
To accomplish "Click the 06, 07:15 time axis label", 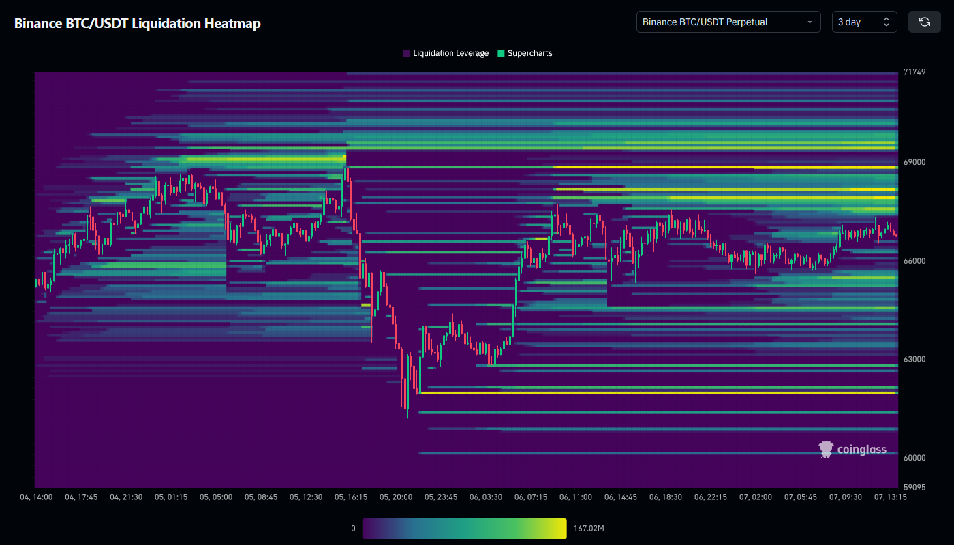I will pos(531,497).
